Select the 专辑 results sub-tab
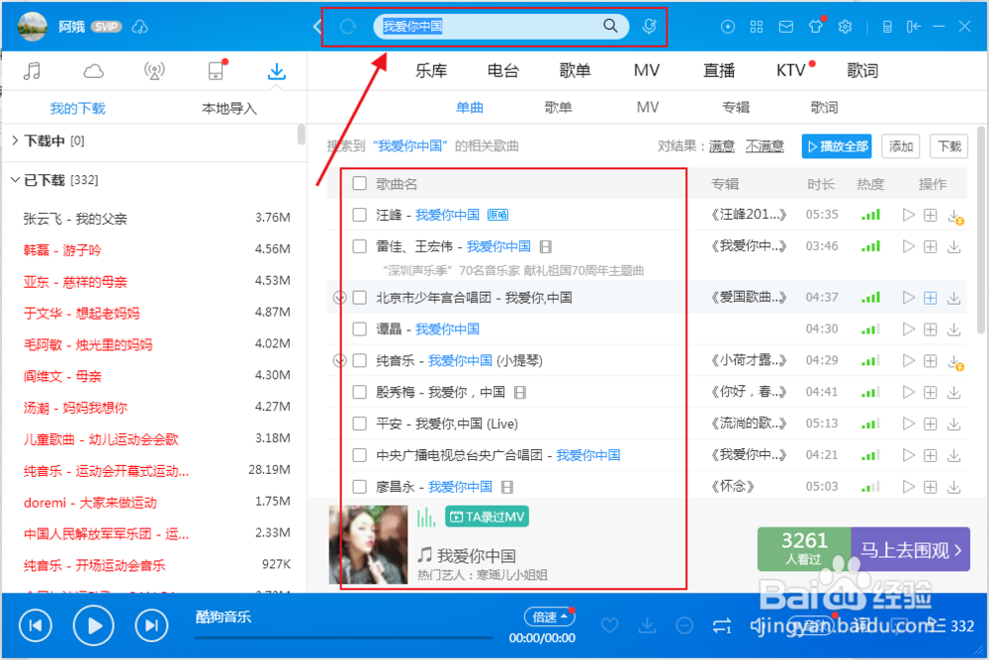The height and width of the screenshot is (660, 989). click(736, 107)
